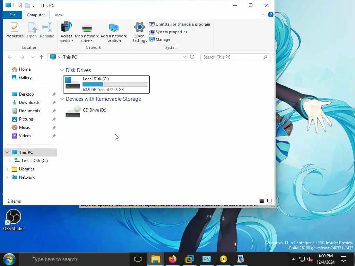This screenshot has height=266, width=355.
Task: Click the Rename ribbon icon
Action: 47,30
